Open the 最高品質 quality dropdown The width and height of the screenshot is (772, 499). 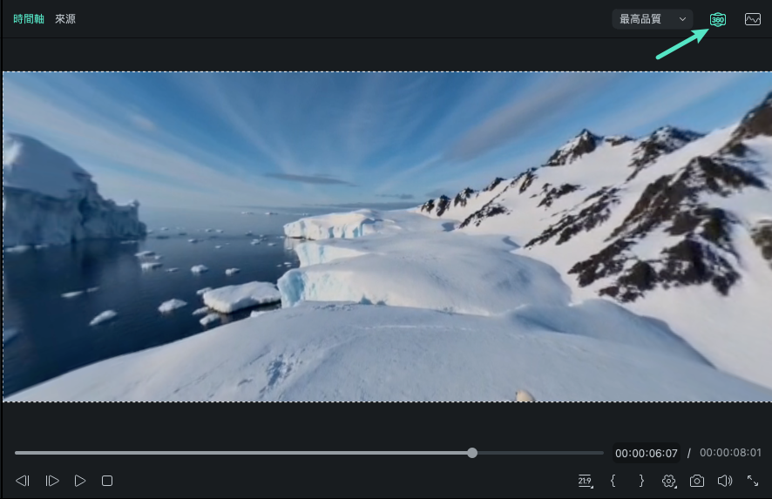point(653,19)
